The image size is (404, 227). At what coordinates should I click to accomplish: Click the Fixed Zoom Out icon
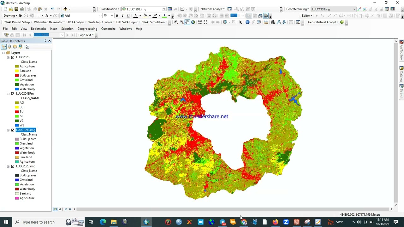point(205,22)
